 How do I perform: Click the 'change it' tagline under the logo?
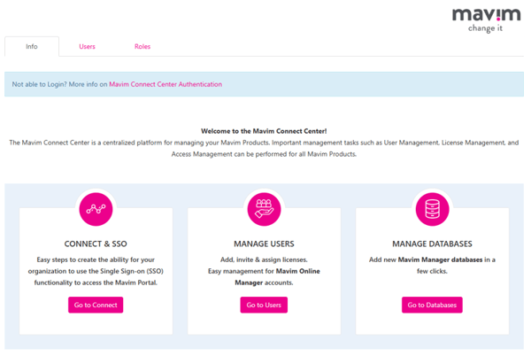coord(486,28)
